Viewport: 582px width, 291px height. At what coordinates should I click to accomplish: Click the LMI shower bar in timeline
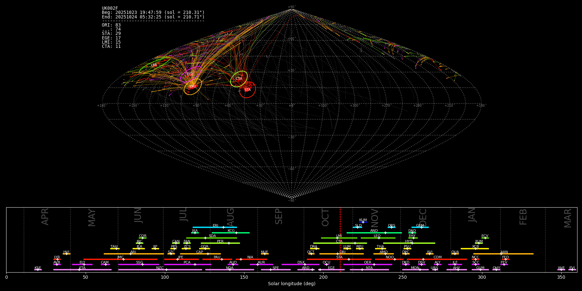point(339,238)
